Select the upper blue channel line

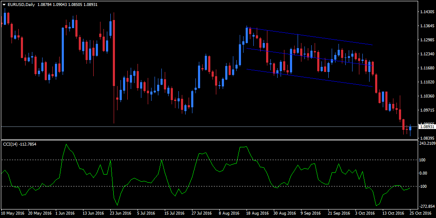point(310,36)
